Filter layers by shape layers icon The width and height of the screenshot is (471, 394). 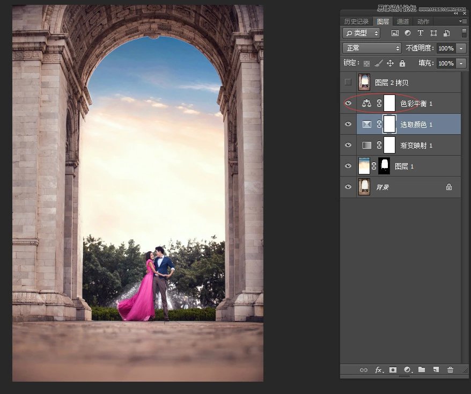click(x=433, y=33)
